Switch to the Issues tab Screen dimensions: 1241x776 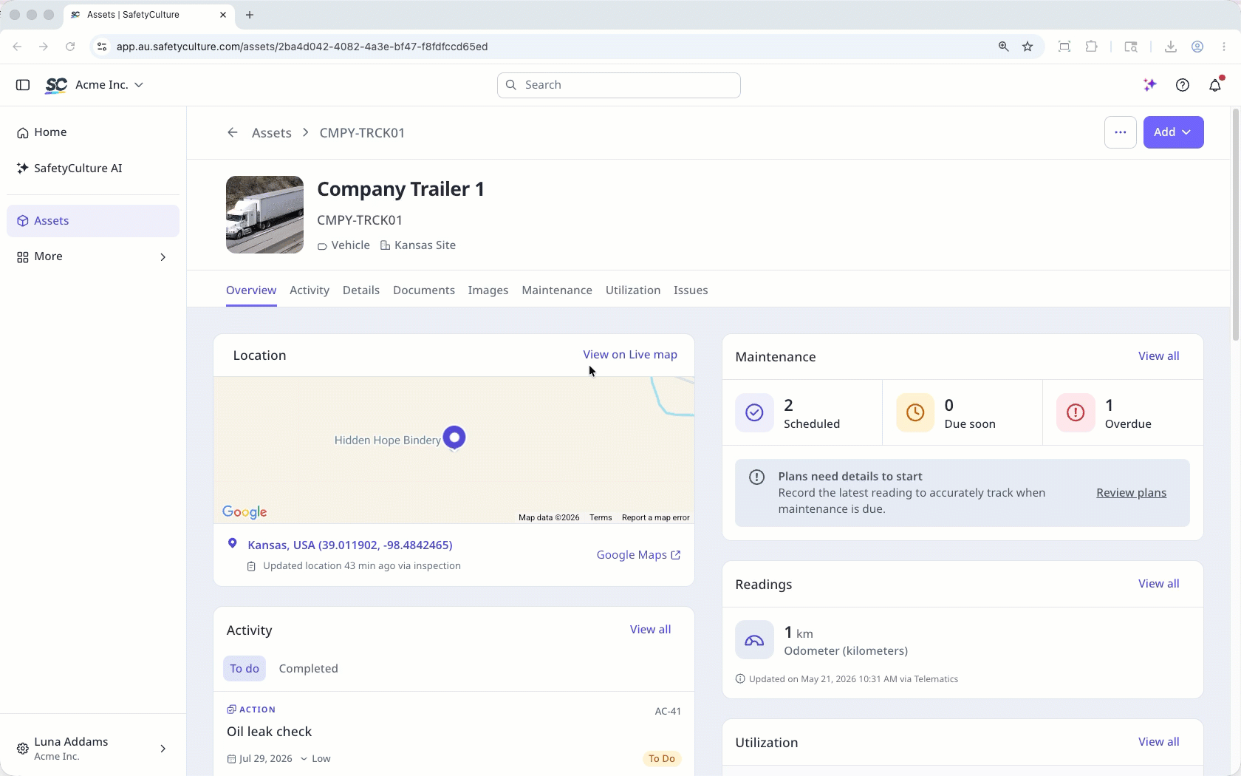pos(691,290)
